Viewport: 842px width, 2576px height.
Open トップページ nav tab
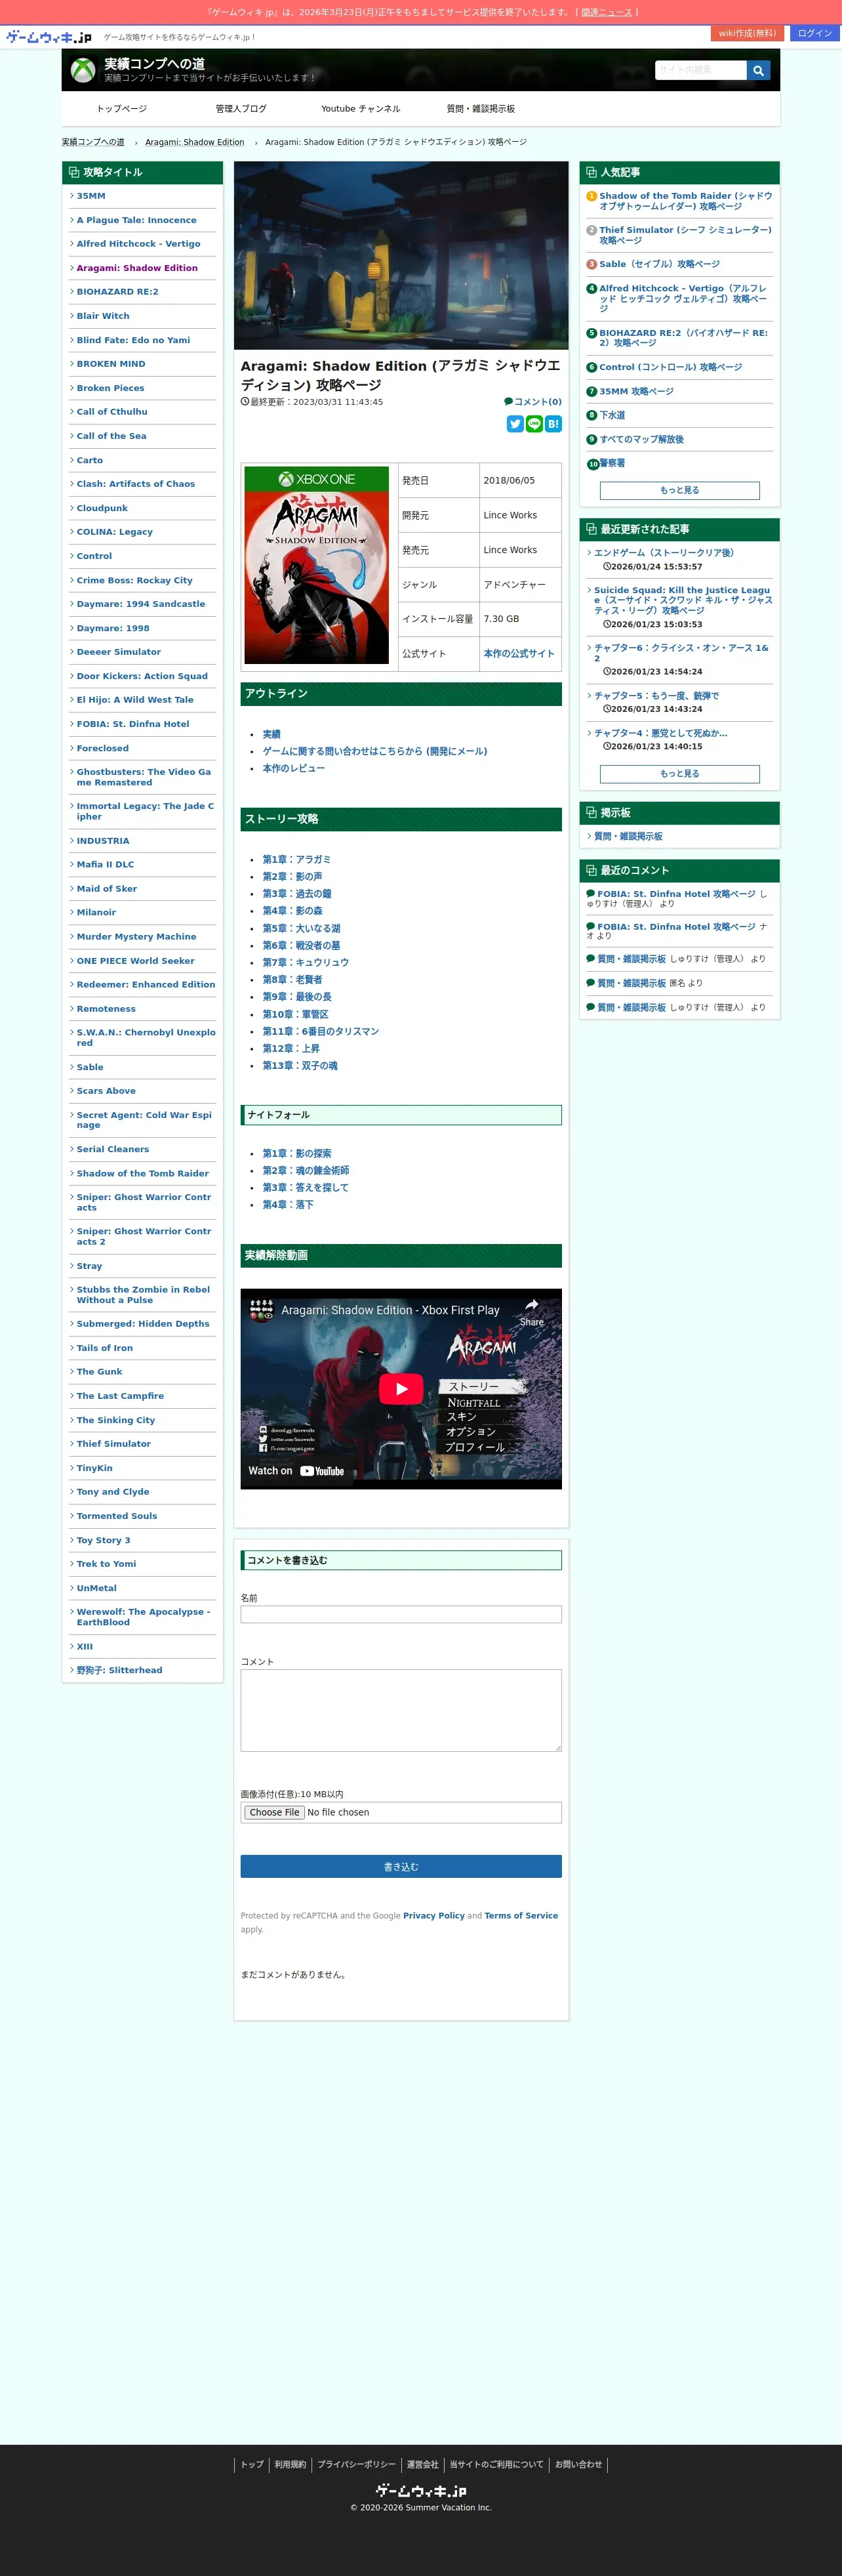click(122, 108)
